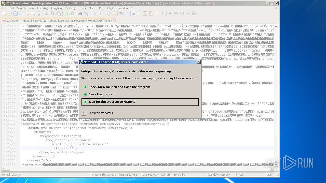Click line number 862771 in margin
The image size is (326, 183).
(x=9, y=124)
